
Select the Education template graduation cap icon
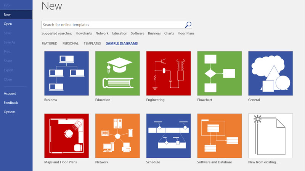(117, 73)
